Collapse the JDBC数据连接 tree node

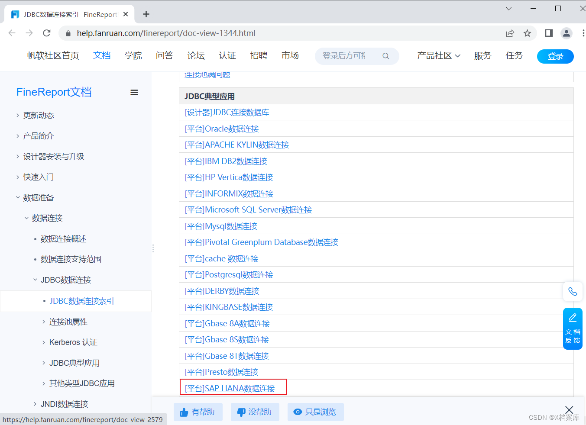(x=35, y=280)
